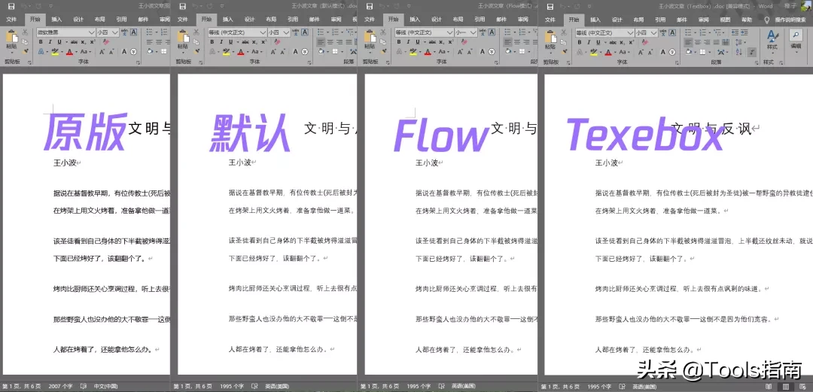
Task: Toggle strikethrough in the Textbox window
Action: [613, 42]
